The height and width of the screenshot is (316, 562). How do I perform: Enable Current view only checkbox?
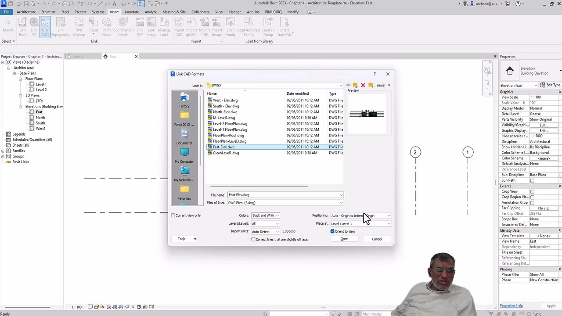point(173,215)
